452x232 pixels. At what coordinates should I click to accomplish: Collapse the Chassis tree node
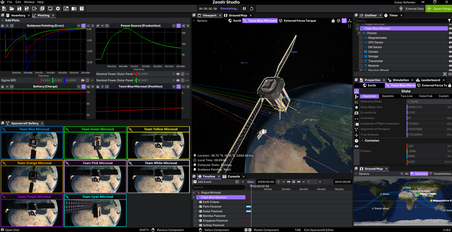coord(360,33)
